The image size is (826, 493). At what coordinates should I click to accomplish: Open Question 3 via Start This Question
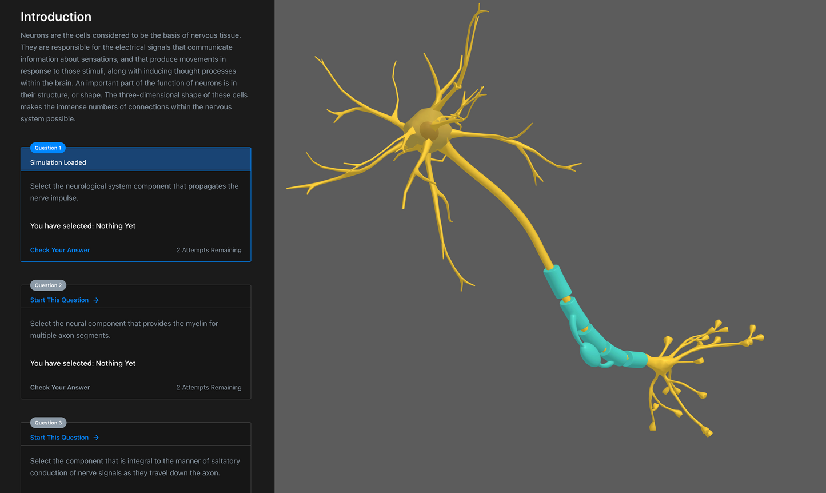point(59,438)
